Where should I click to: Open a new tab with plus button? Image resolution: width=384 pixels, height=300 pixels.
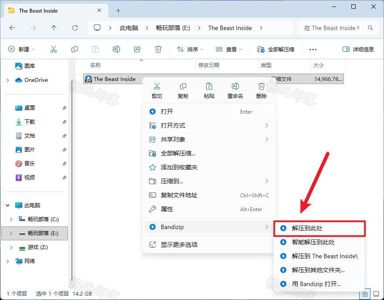point(118,10)
